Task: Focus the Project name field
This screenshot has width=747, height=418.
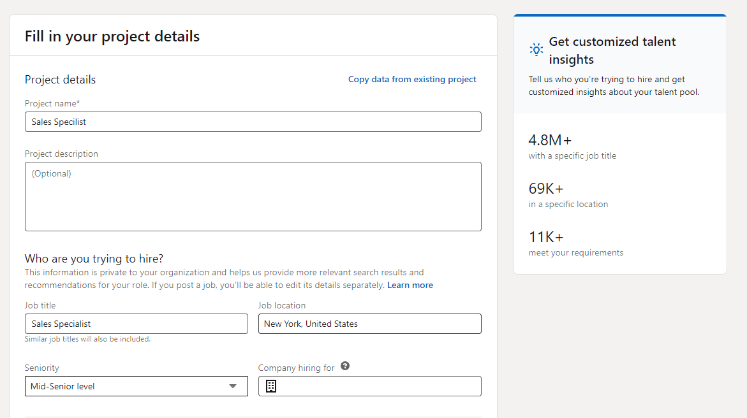Action: [253, 122]
